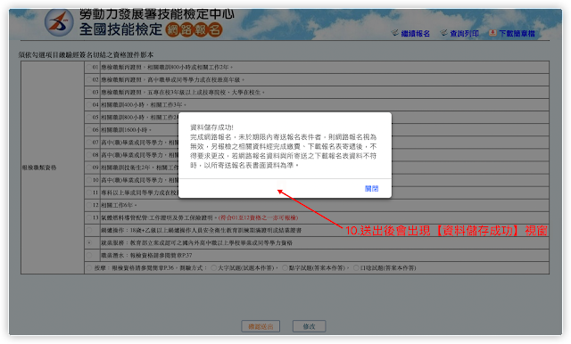Viewport: 571px width, 344px height.
Task: Click the checkmark icon beside 繼續報名
Action: [394, 33]
